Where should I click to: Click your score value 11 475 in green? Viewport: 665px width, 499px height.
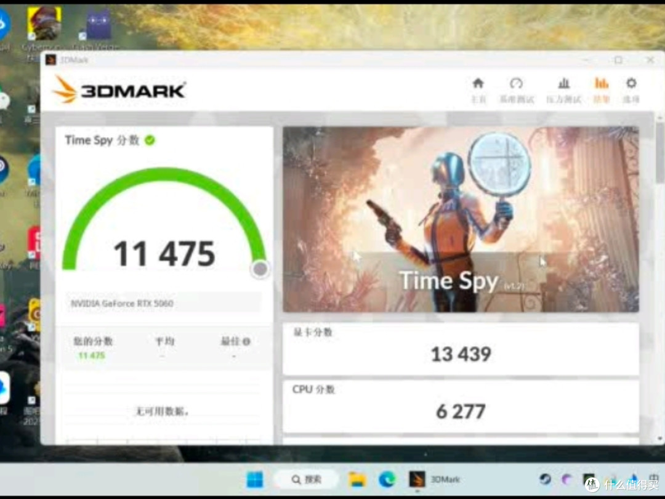tap(92, 355)
